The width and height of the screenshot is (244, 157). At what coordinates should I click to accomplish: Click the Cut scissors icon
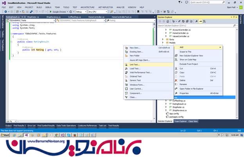click(x=176, y=68)
